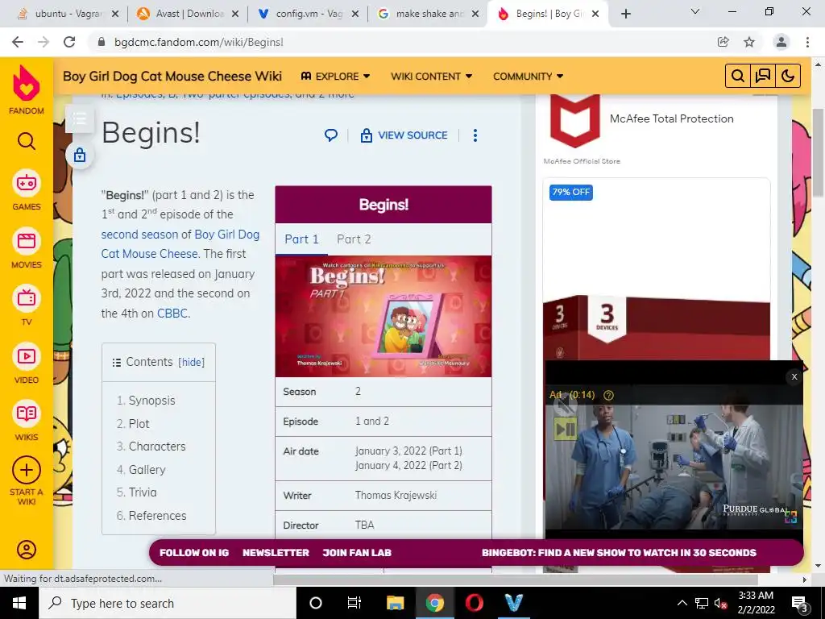825x619 pixels.
Task: Click the ad info question mark icon
Action: [609, 395]
